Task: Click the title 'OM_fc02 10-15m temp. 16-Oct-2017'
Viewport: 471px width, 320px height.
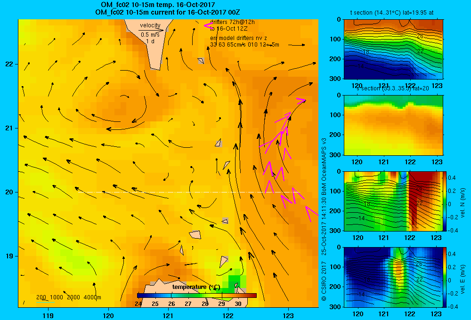Action: point(158,5)
